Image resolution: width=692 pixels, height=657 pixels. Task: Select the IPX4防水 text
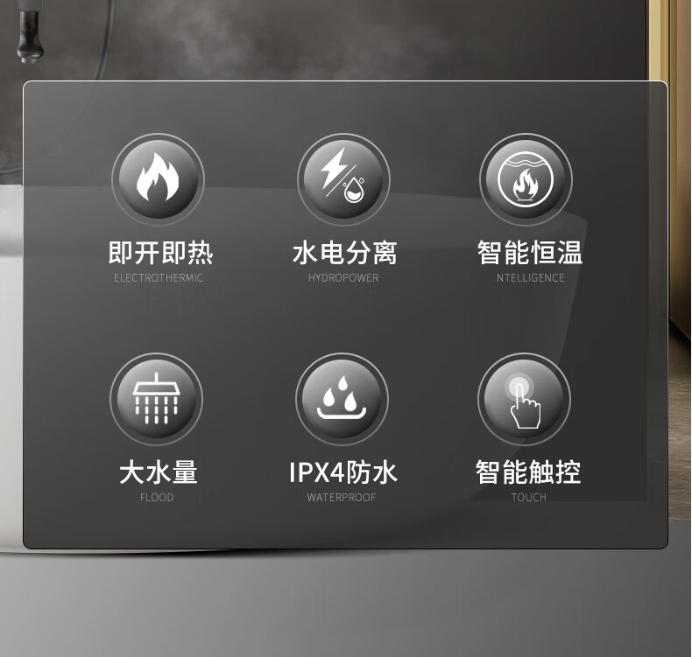342,472
